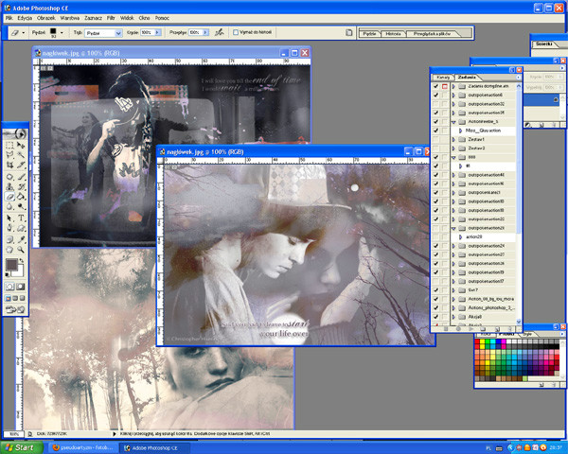Image resolution: width=568 pixels, height=454 pixels.
Task: Click play button in Zadania panel
Action: click(471, 329)
